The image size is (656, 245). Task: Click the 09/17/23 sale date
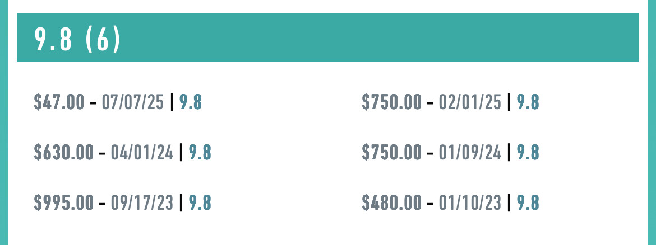tap(142, 202)
